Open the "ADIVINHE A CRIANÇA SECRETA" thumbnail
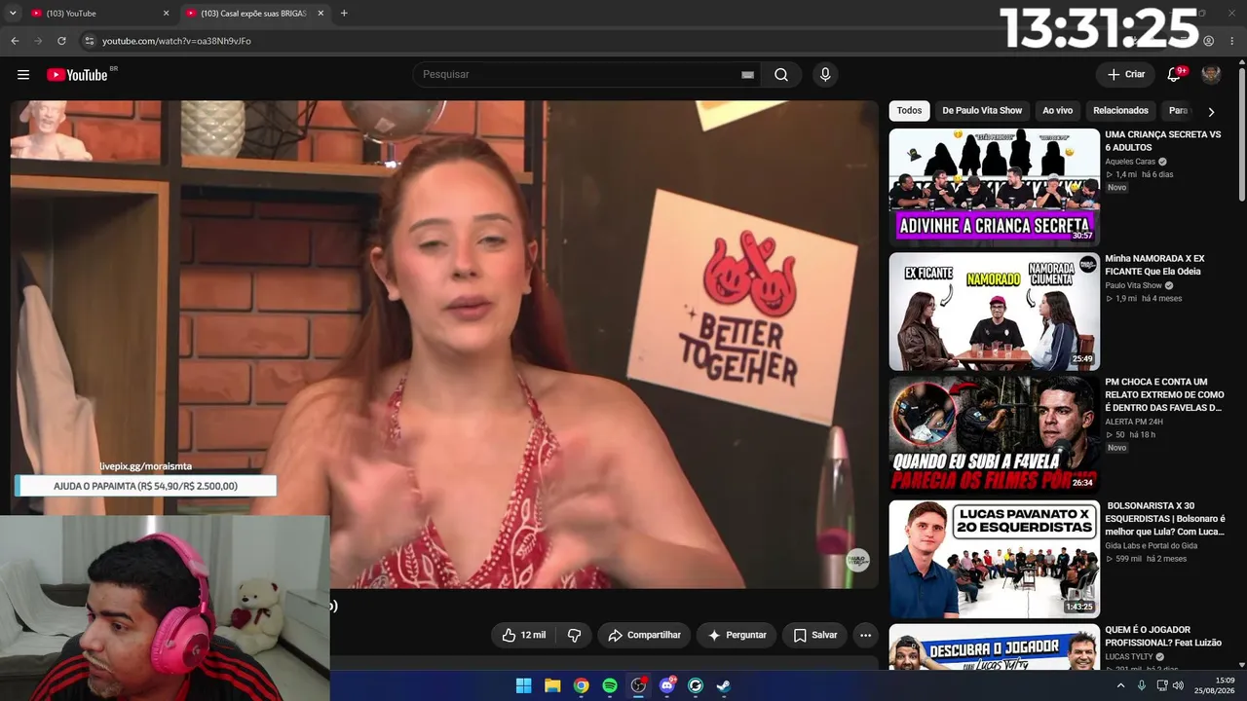1247x701 pixels. tap(994, 186)
